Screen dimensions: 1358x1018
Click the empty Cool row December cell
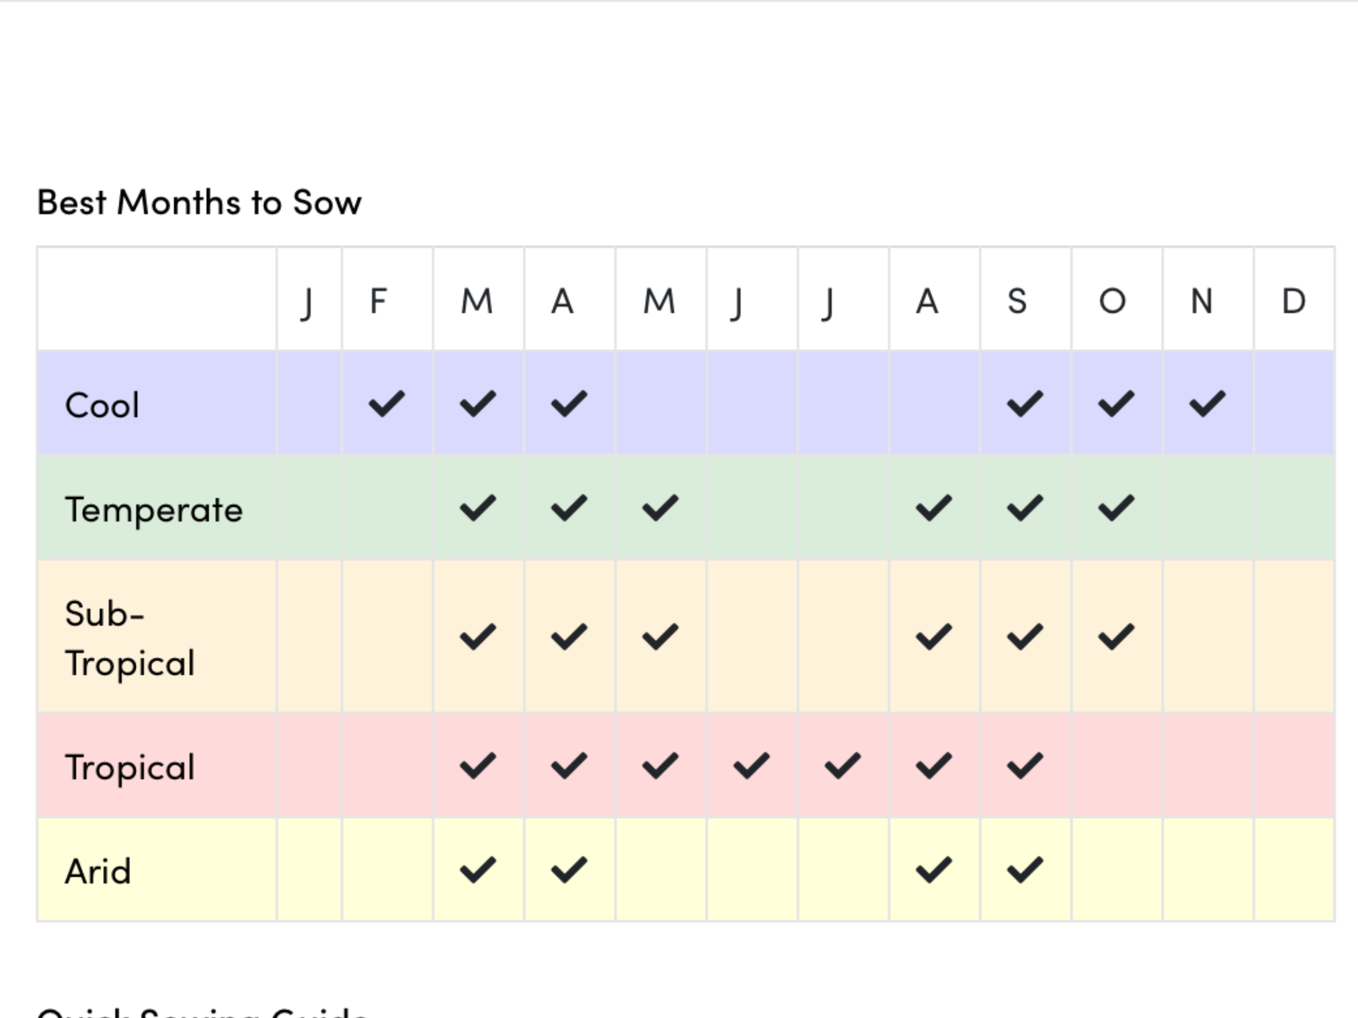1293,403
